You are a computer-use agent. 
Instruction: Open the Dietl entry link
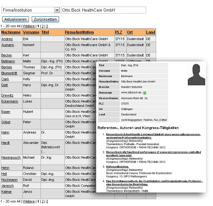coord(5,85)
